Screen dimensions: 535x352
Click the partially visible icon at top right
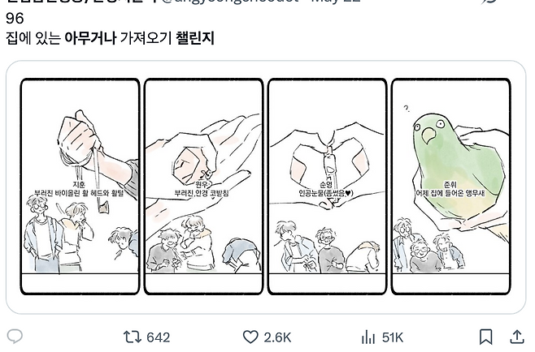tap(490, 2)
